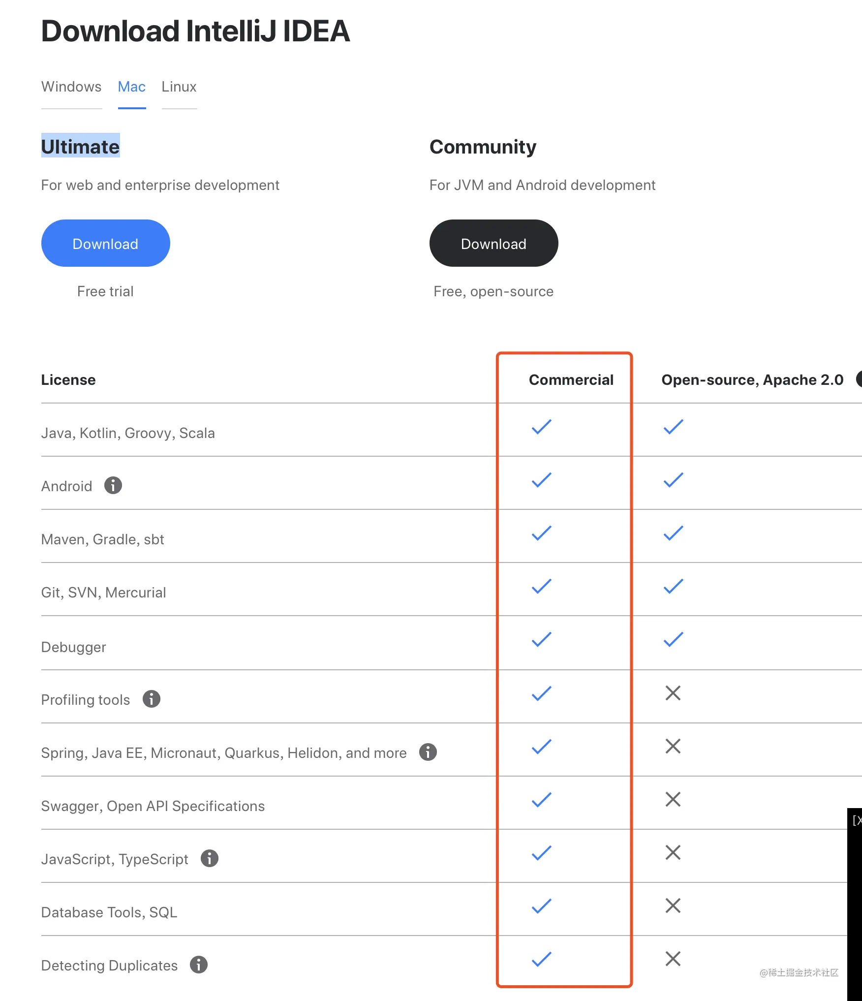Click the Community heading

(x=483, y=146)
